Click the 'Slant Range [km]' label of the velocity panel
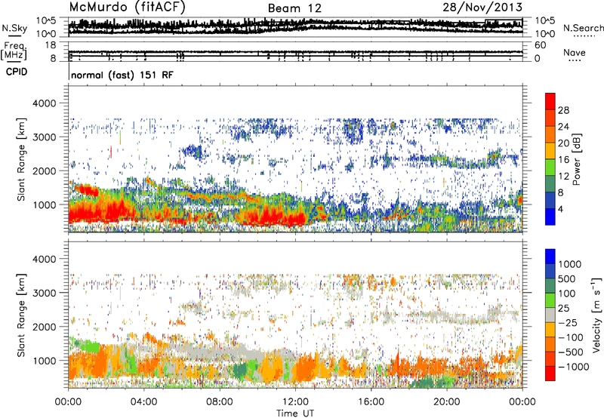This screenshot has height=418, width=604. click(22, 315)
